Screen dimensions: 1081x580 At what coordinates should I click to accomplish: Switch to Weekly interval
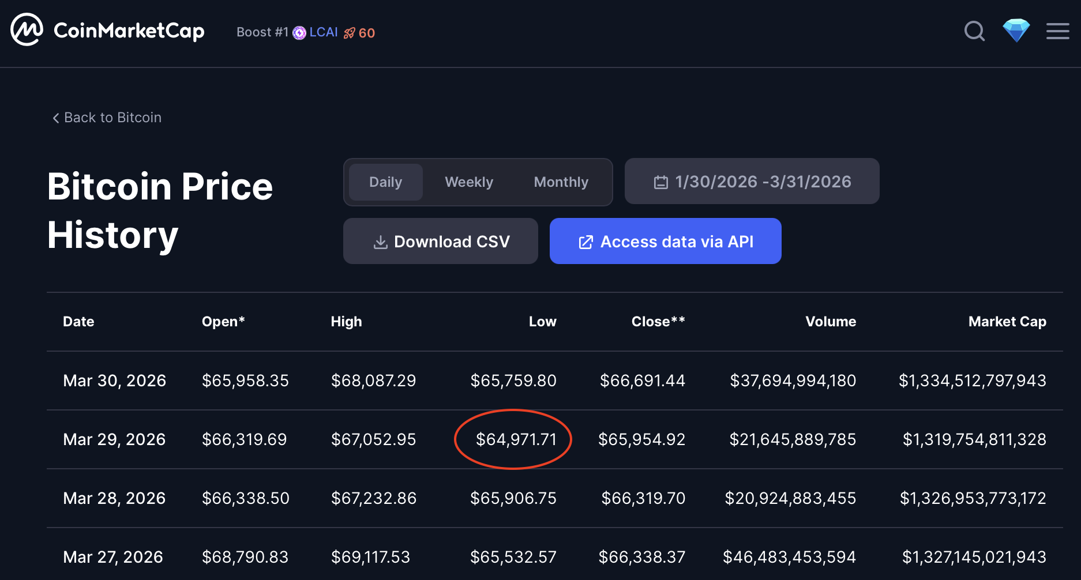pyautogui.click(x=469, y=182)
